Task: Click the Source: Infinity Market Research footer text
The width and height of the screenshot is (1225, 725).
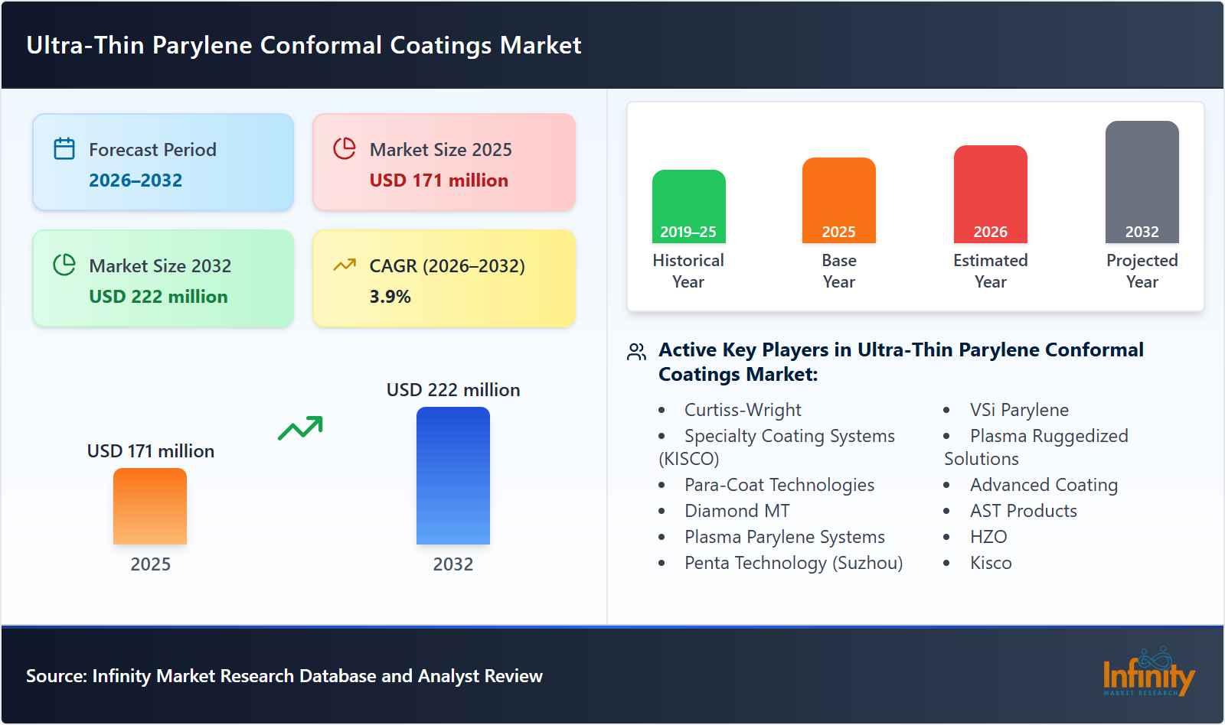Action: [285, 676]
